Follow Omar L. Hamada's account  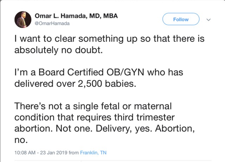[181, 19]
